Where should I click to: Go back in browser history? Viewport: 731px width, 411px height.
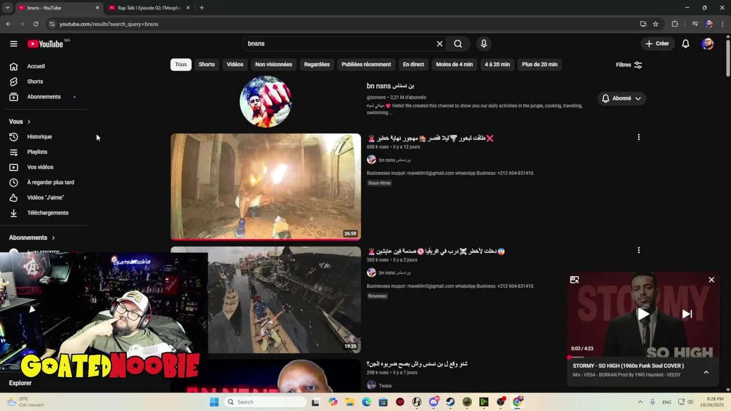(x=9, y=24)
